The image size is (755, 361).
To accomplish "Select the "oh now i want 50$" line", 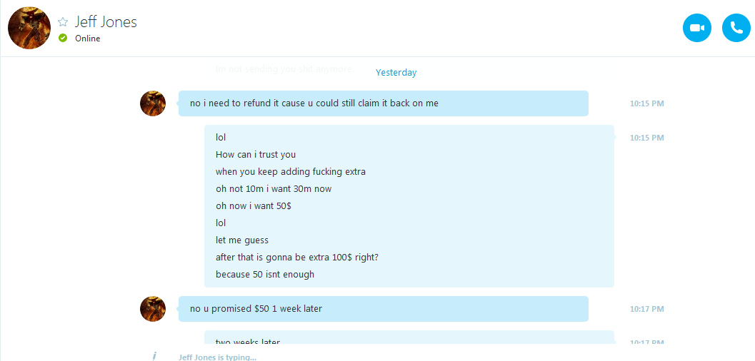I will pyautogui.click(x=254, y=206).
